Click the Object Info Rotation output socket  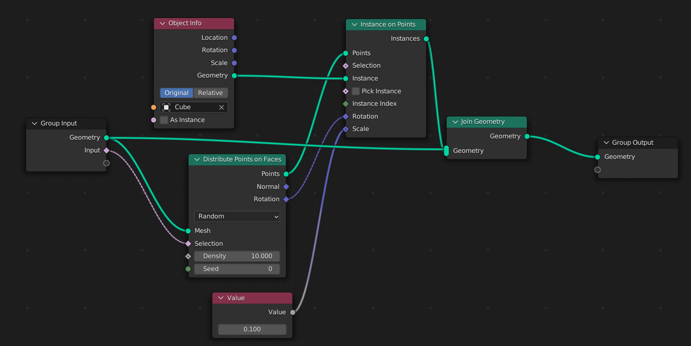point(234,51)
